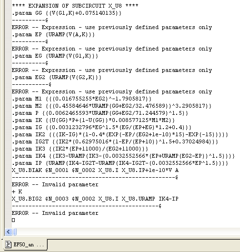Viewport: 240px width, 252px height.
Task: Click the .param EG2 URAMP(V(G2,K)) line
Action: [57, 77]
